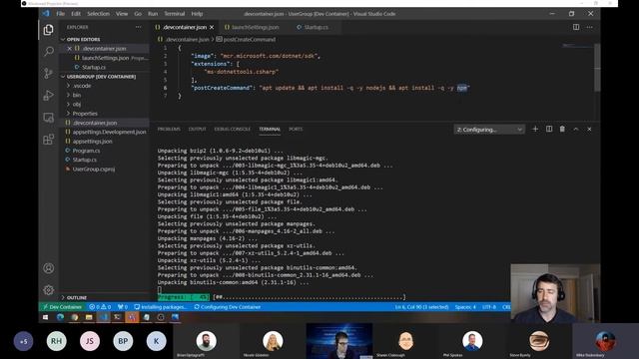Expand the Properties folder
639x359 pixels.
click(x=85, y=114)
